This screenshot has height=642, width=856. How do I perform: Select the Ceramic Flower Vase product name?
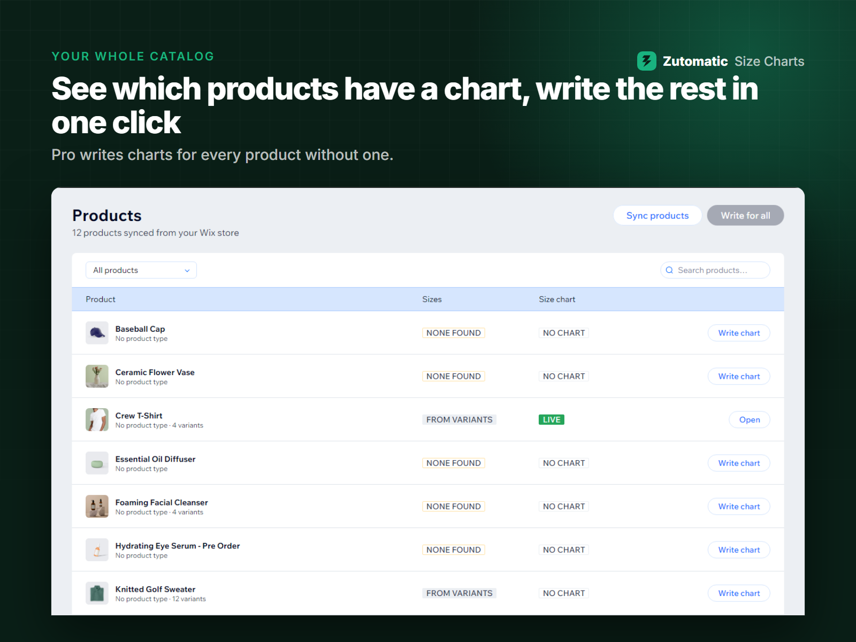pyautogui.click(x=155, y=372)
